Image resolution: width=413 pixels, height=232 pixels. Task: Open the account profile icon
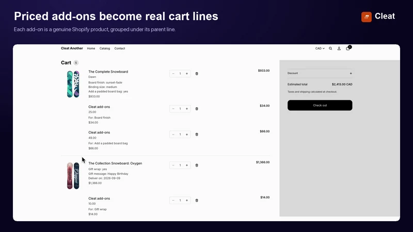(x=339, y=48)
